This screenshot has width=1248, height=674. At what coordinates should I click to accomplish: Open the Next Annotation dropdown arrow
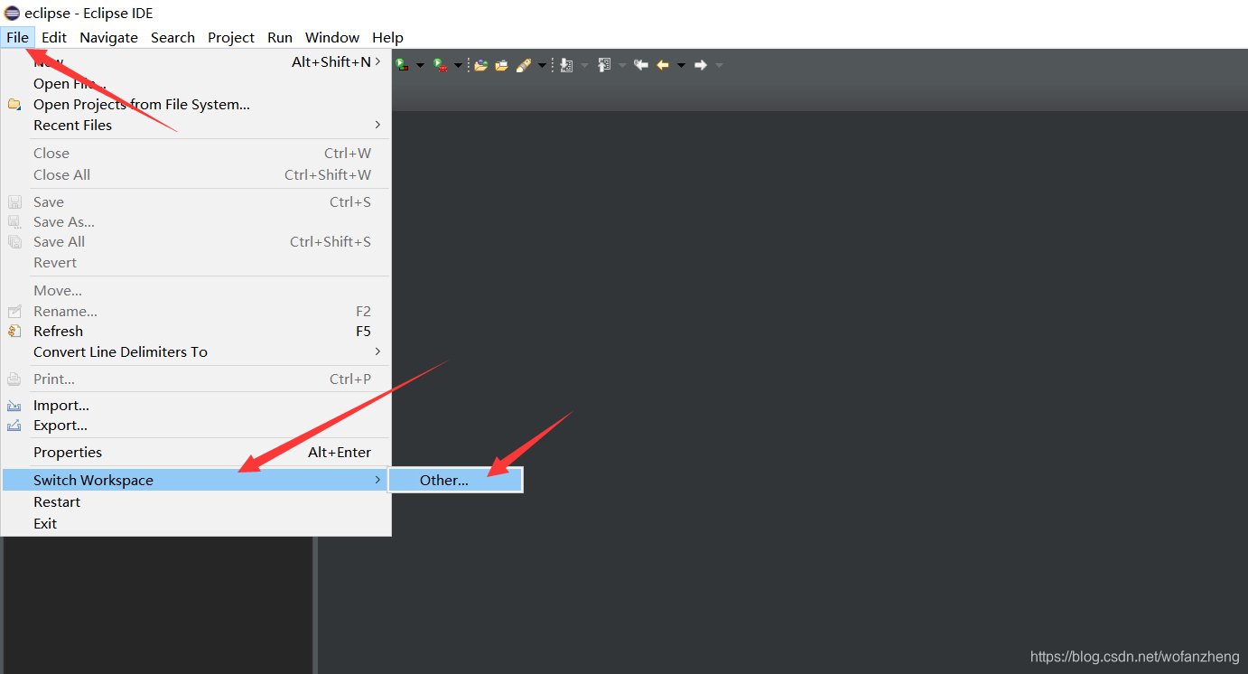584,65
